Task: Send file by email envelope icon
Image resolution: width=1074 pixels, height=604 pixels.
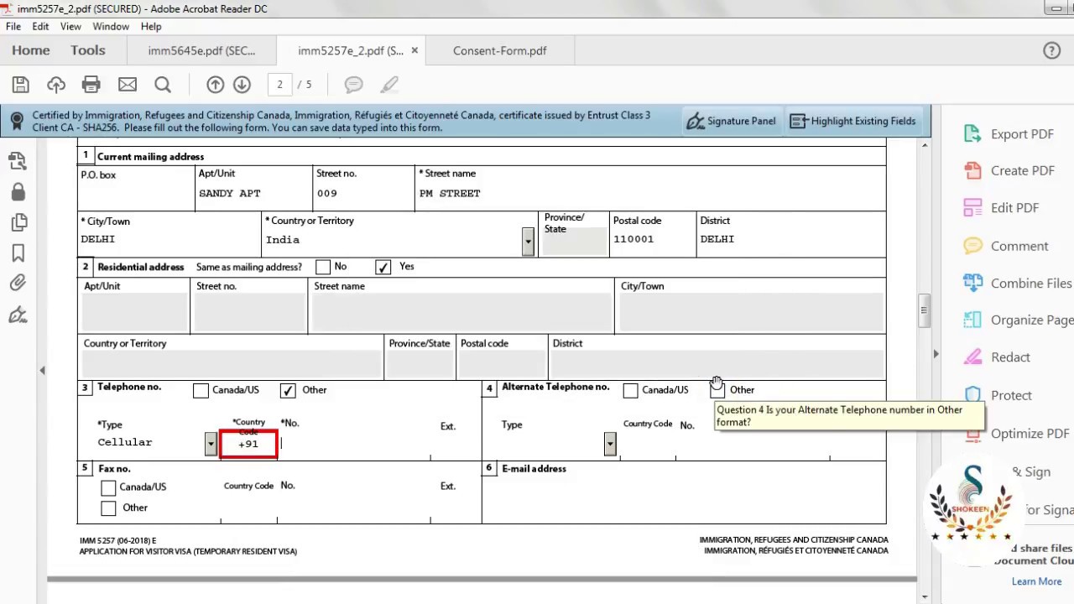Action: 128,85
